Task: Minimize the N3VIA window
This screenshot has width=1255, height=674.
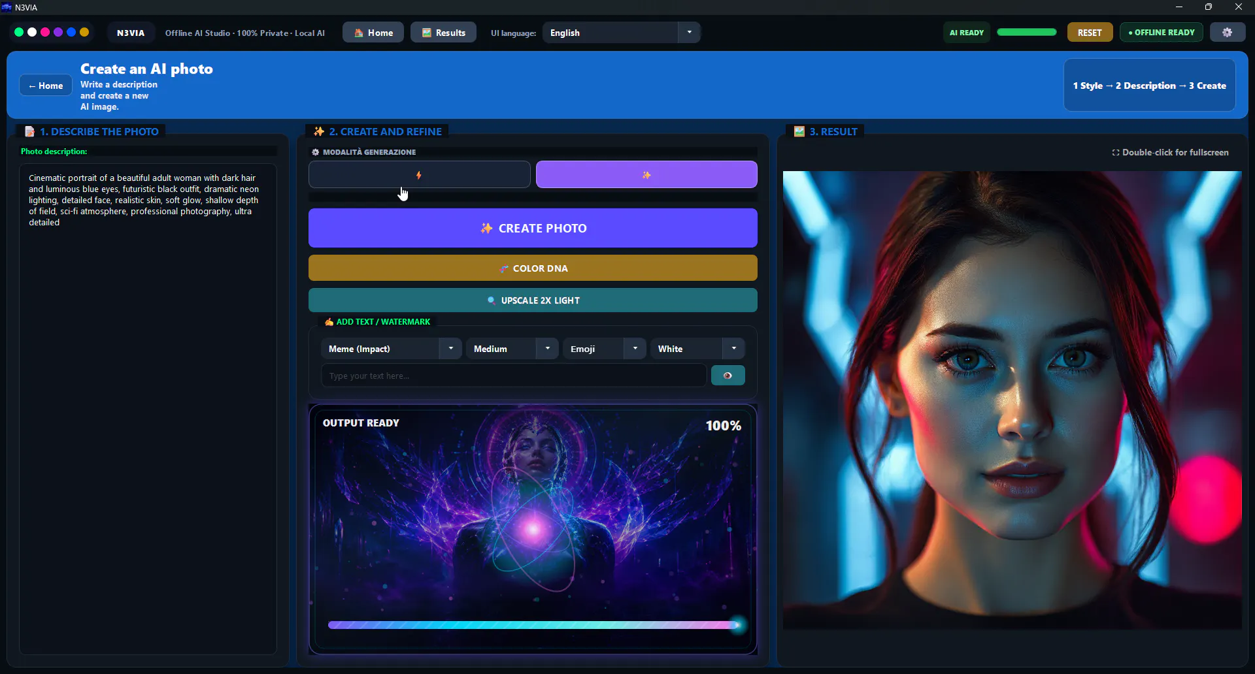Action: coord(1179,7)
